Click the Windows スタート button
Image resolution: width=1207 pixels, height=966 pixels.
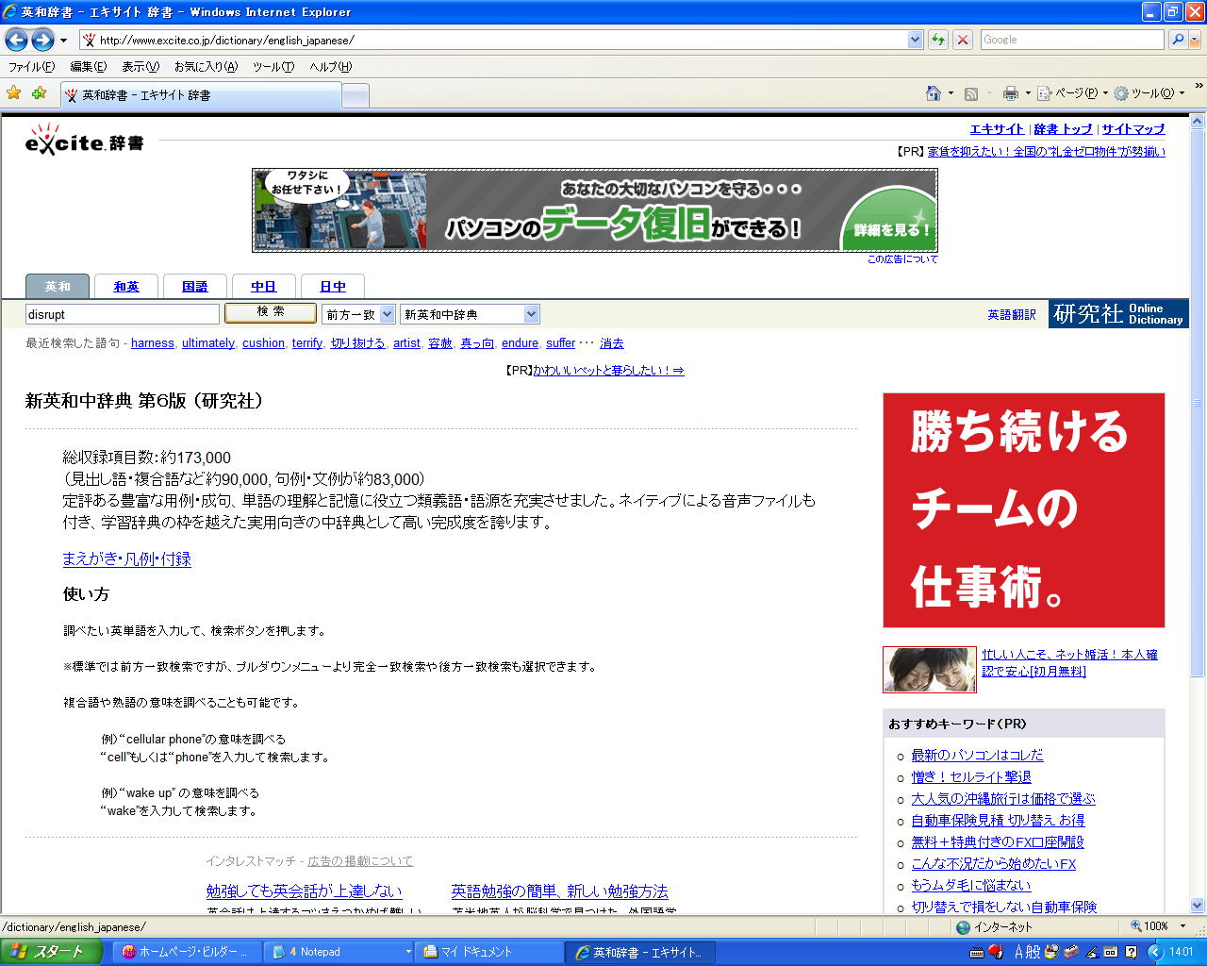(x=49, y=952)
